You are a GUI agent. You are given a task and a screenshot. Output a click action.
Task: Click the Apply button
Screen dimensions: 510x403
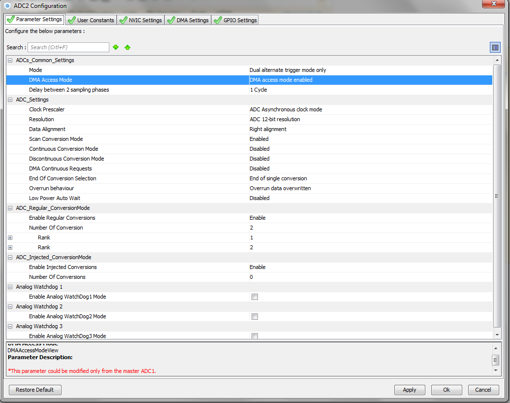[x=409, y=390]
